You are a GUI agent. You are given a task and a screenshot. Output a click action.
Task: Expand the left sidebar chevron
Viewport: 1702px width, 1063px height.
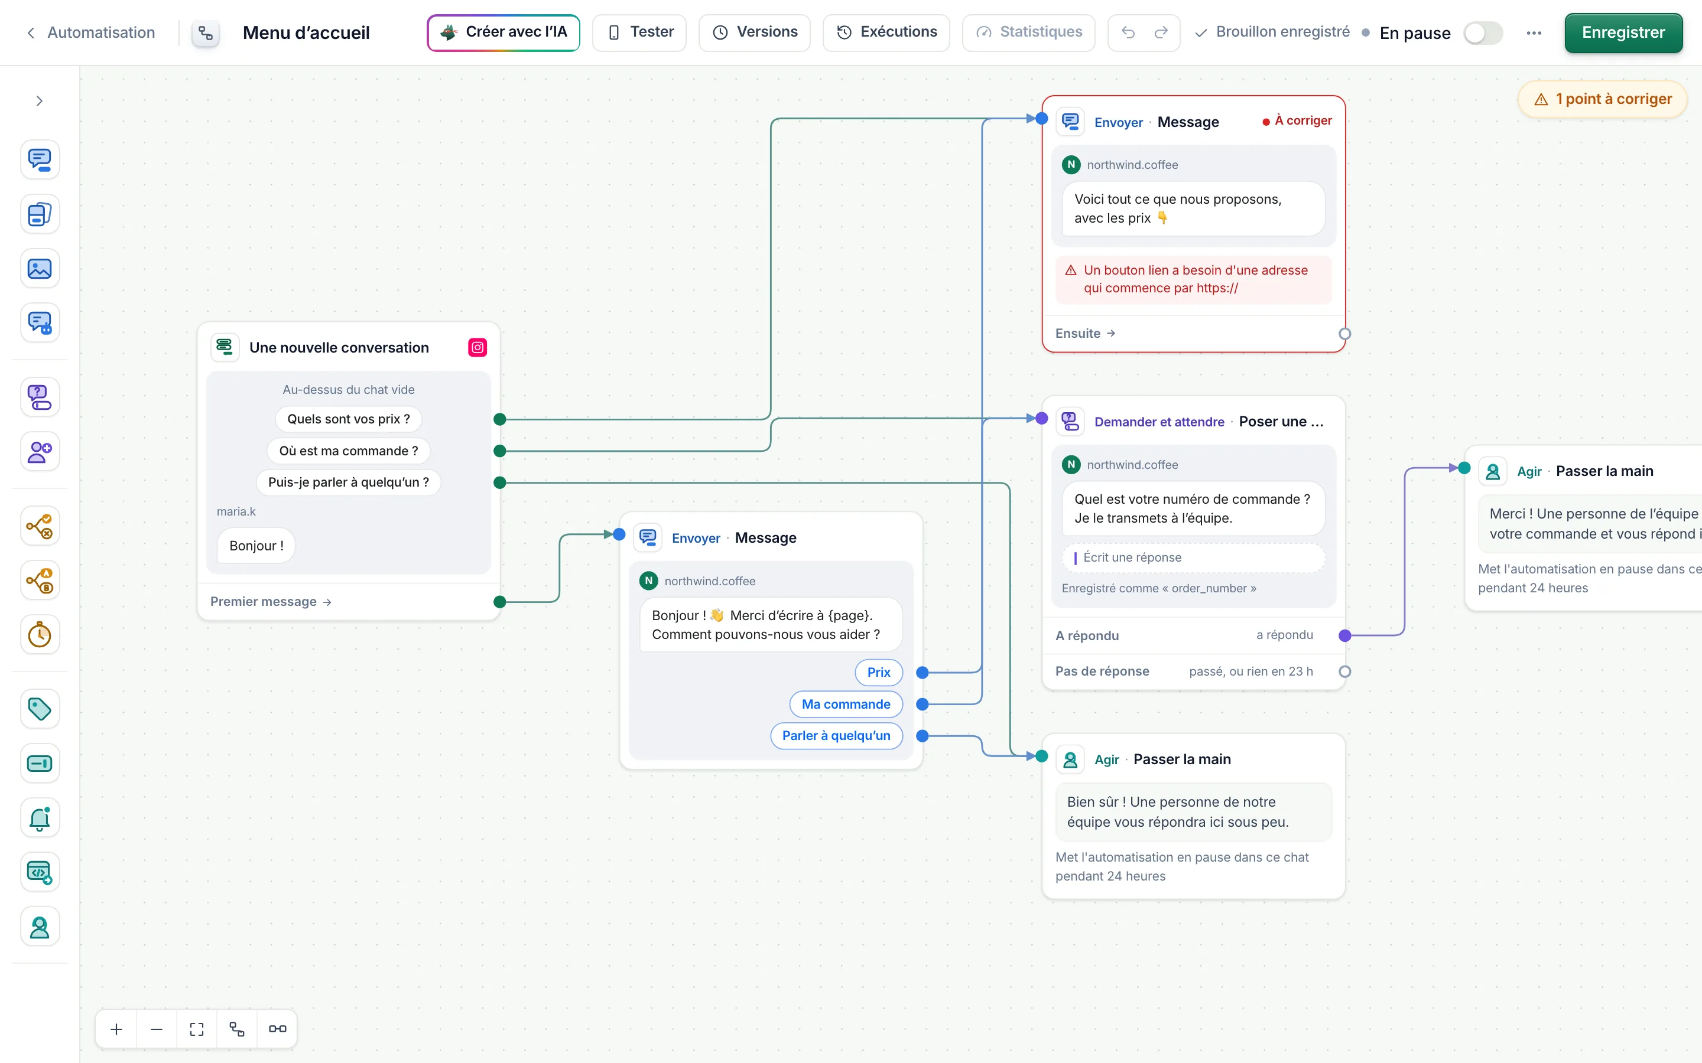pos(40,101)
